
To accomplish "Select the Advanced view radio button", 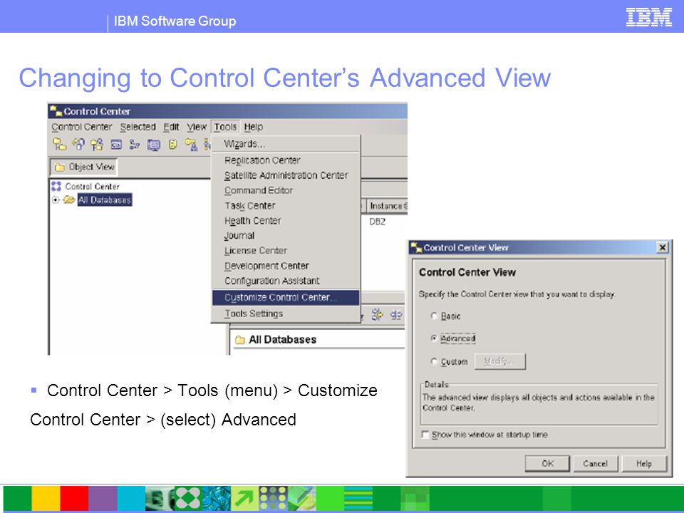I will 434,338.
